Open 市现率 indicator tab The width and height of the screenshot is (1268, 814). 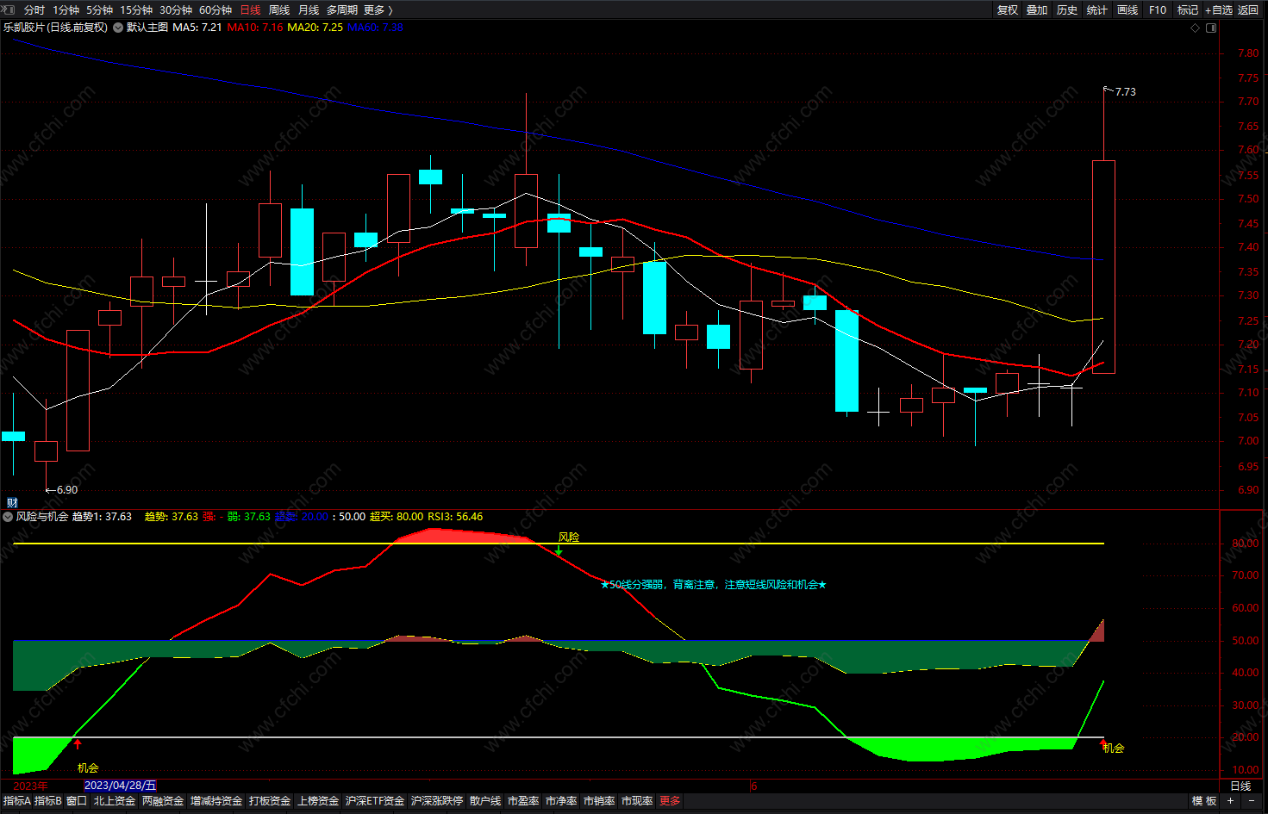click(x=637, y=801)
